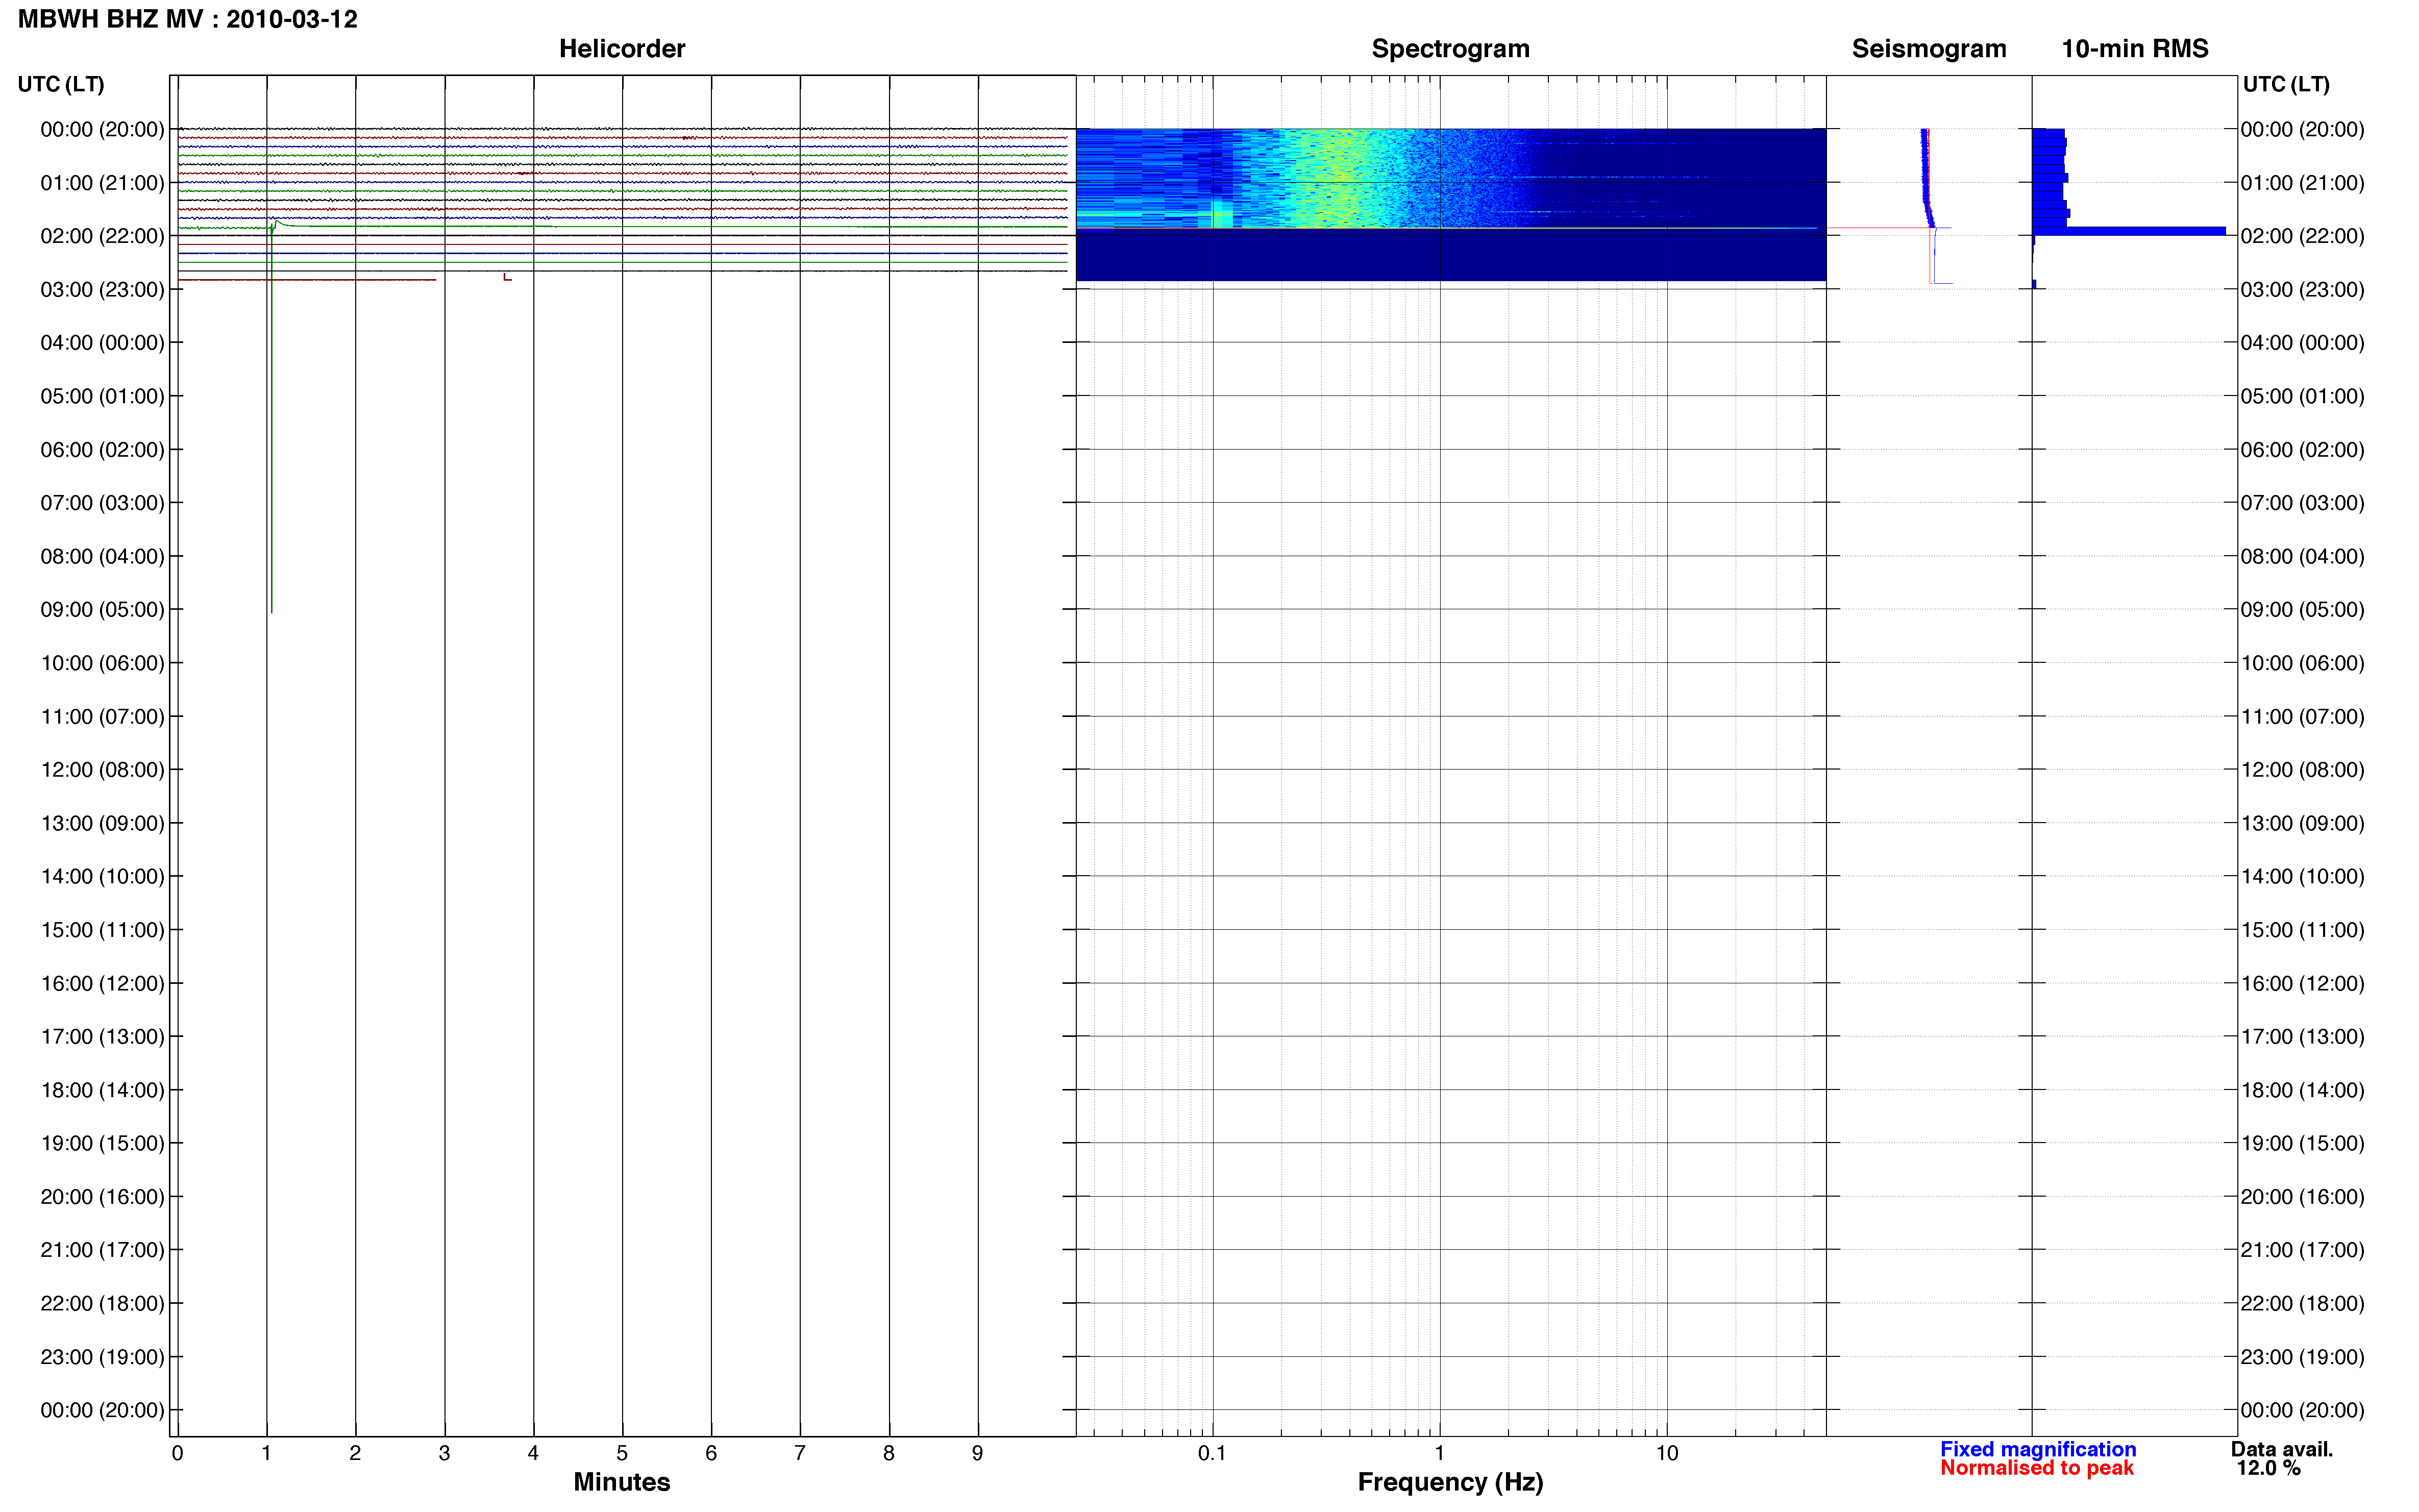Click '02:00 (22:00)' on the left time axis
Screen dimensions: 2419x1512
point(102,236)
